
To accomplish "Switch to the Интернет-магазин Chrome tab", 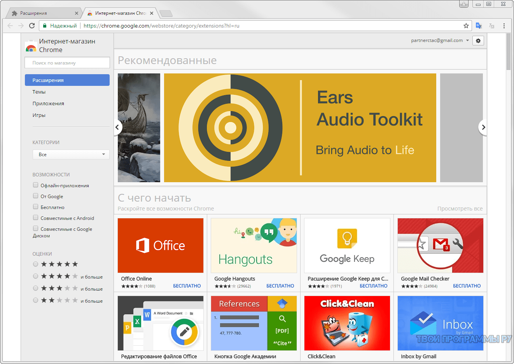I will [117, 12].
